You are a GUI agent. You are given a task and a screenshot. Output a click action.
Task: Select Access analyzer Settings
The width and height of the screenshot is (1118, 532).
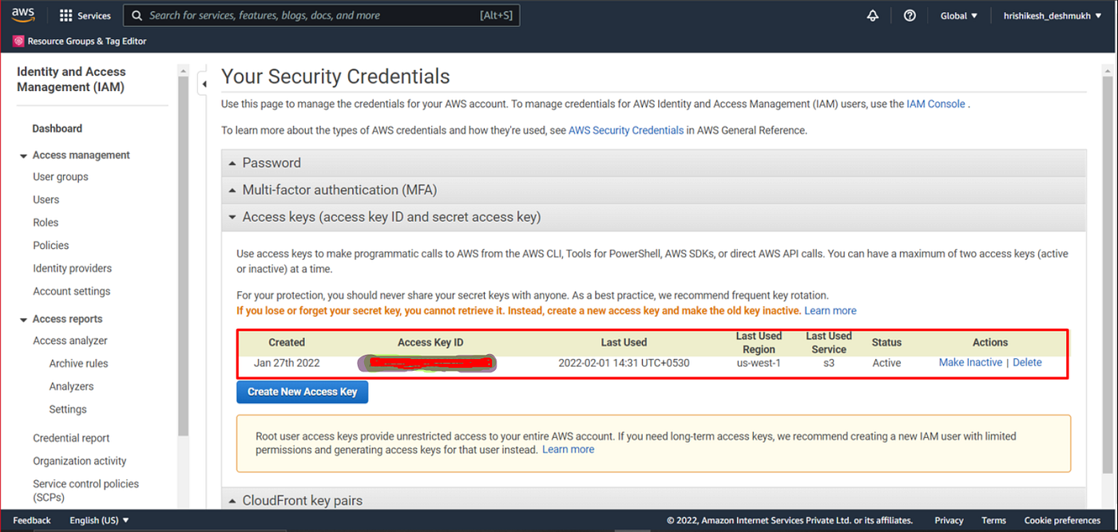coord(68,410)
